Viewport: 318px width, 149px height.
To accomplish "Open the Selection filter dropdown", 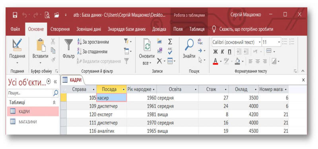I will pos(128,41).
